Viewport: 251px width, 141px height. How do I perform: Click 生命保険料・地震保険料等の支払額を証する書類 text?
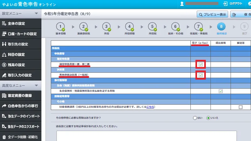click(x=87, y=91)
